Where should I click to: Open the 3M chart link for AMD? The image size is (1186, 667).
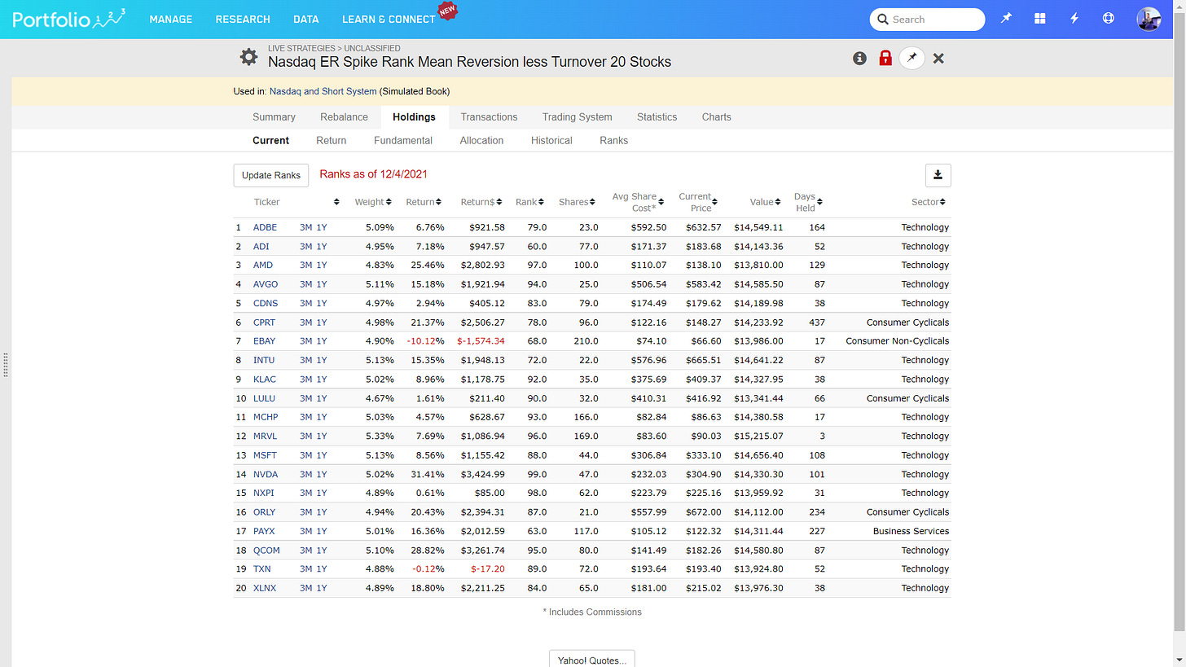[x=305, y=265]
